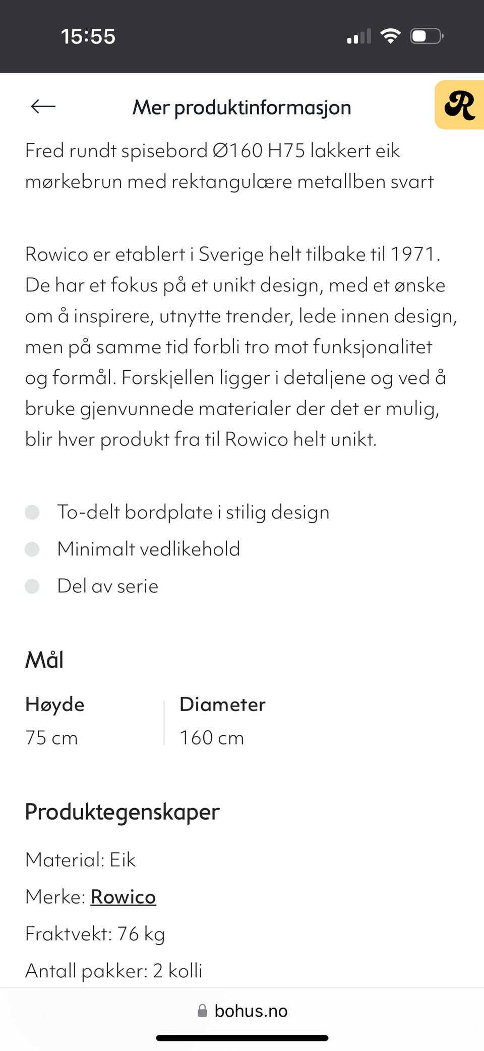Tap the cellular signal bars icon
This screenshot has height=1051, width=484.
coord(359,37)
